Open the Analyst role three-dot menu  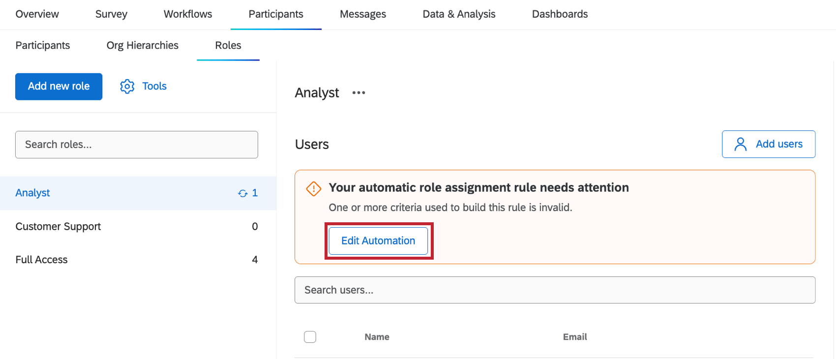coord(358,92)
